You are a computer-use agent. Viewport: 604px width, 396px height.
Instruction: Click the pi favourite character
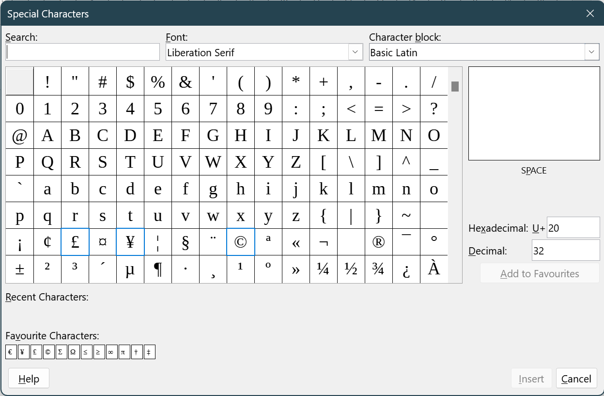click(124, 352)
